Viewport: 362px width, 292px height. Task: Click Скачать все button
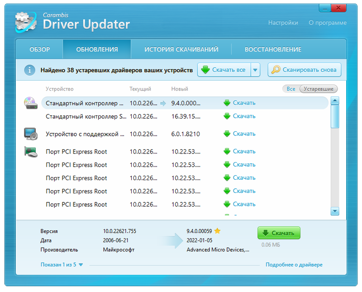[224, 70]
